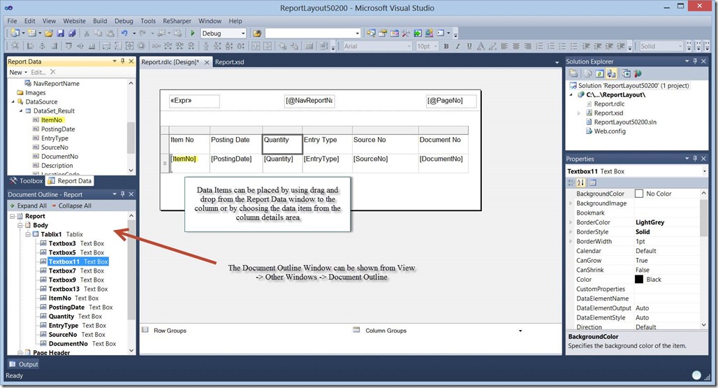Click Expand All in Document Outline
The width and height of the screenshot is (718, 388).
pos(28,206)
